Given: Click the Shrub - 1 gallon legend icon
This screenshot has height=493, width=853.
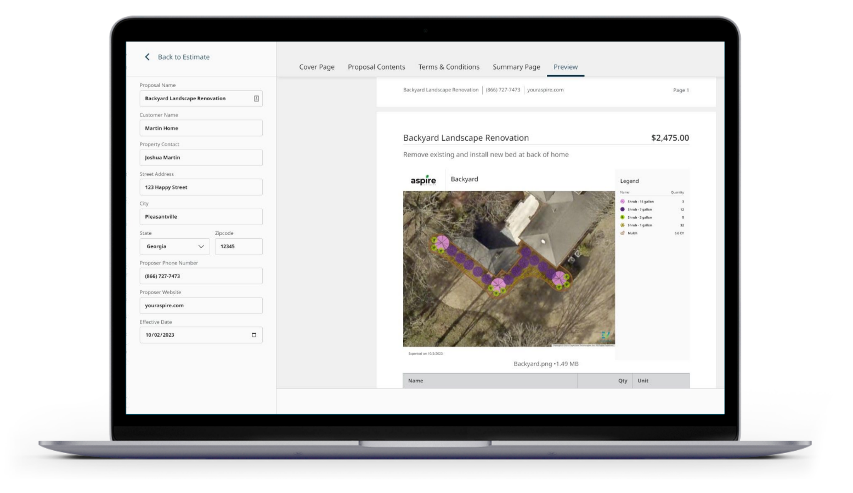Looking at the screenshot, I should coord(623,225).
